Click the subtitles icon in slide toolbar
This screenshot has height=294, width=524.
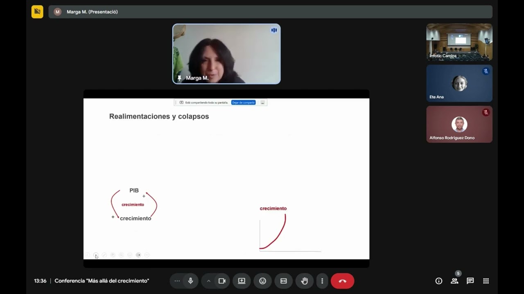click(130, 255)
